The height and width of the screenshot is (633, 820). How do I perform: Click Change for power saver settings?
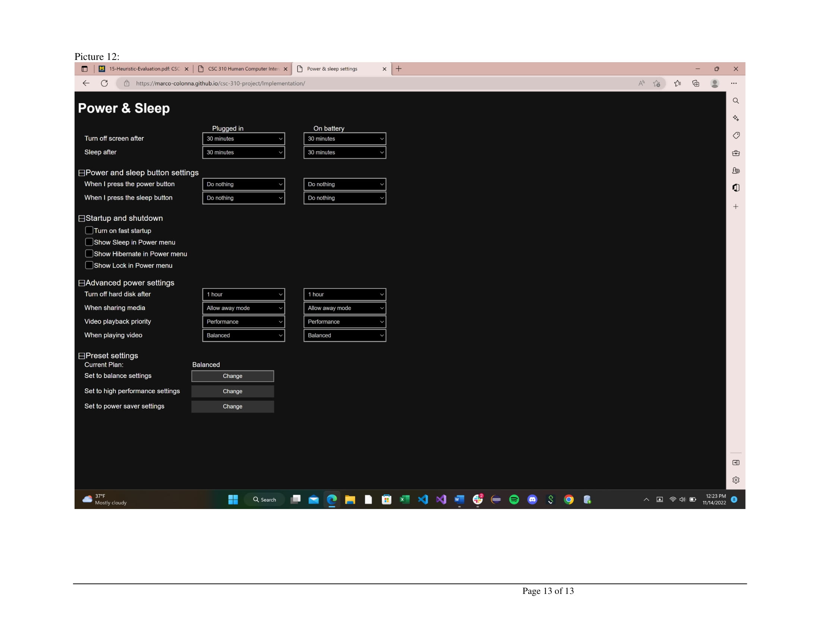(x=233, y=407)
